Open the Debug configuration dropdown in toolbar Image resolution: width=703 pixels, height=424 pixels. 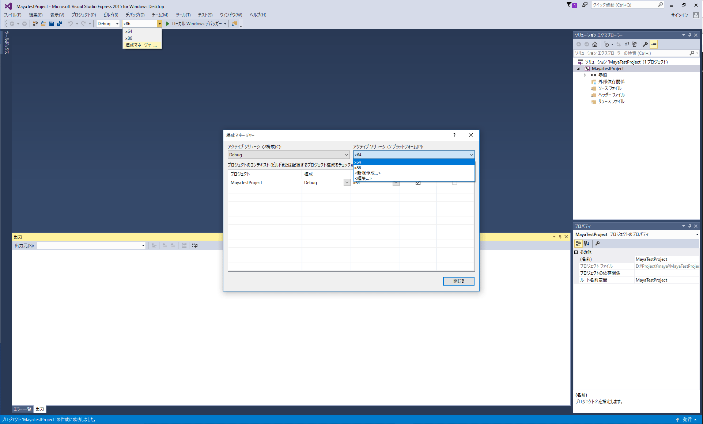[108, 24]
